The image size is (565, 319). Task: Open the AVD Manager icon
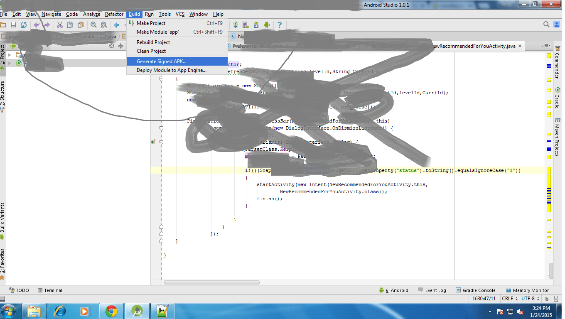point(246,25)
